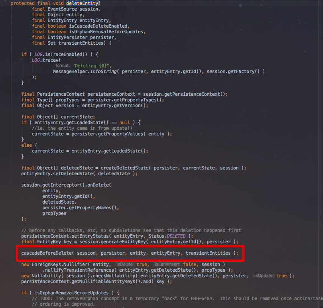Click the '// ordering is improved.' comment
The width and height of the screenshot is (323, 308).
(64, 304)
